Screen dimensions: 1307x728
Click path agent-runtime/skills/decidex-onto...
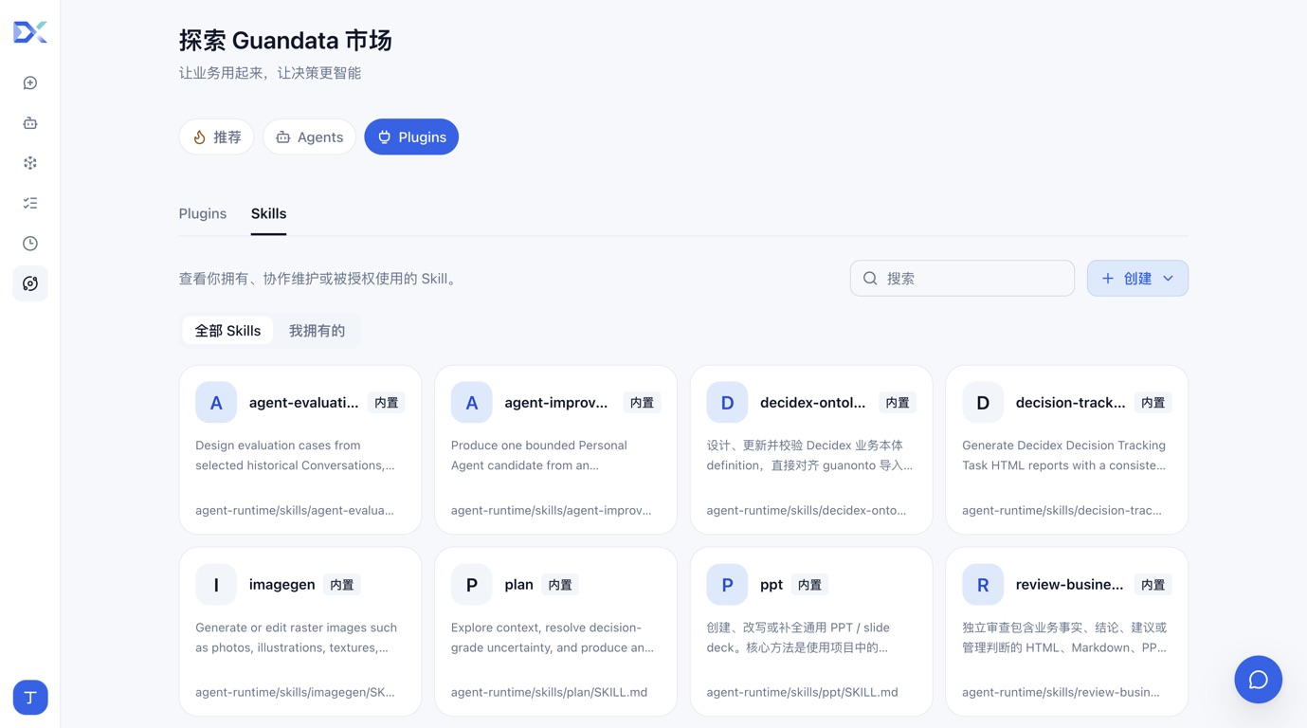click(x=807, y=510)
